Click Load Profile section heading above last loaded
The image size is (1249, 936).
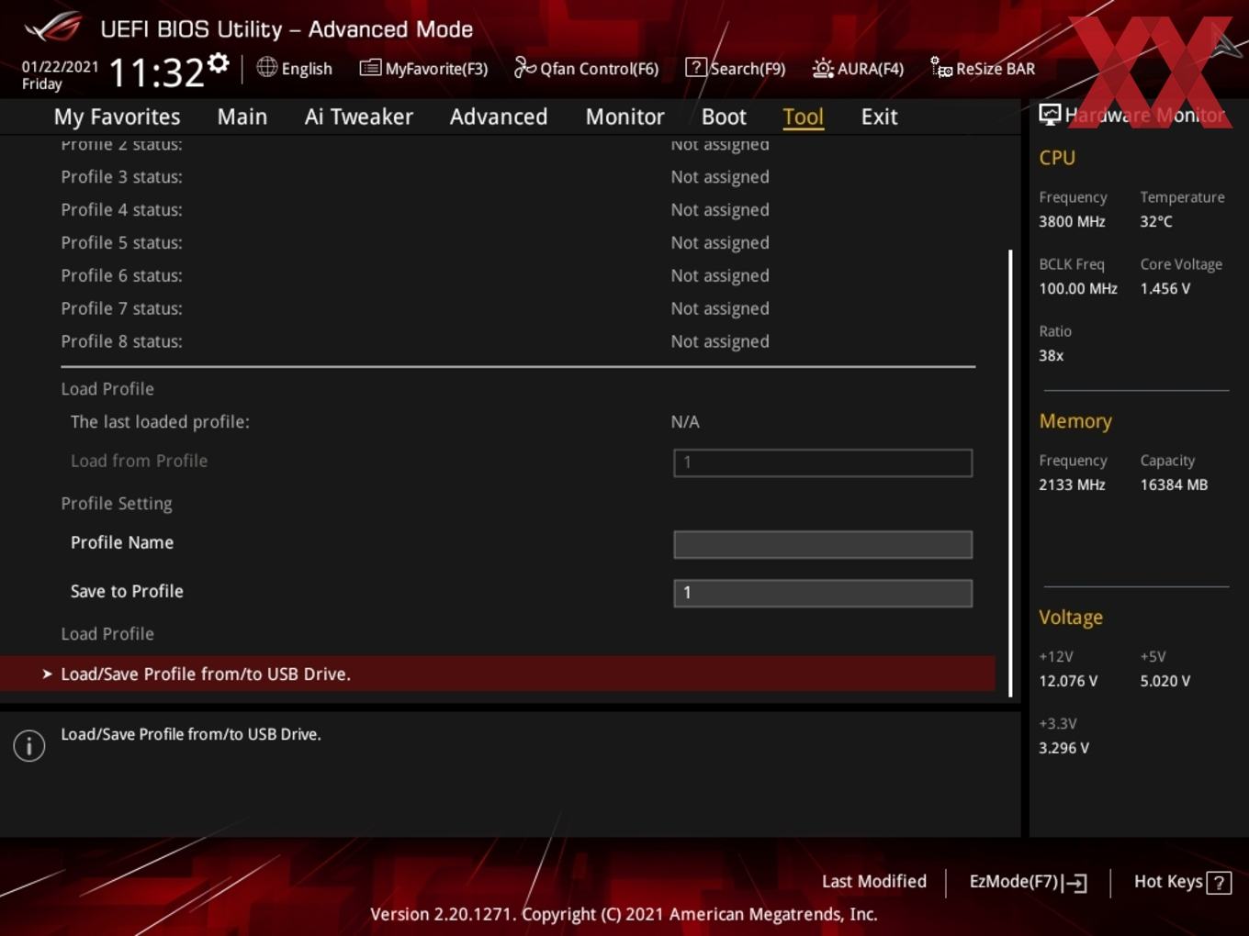click(107, 389)
